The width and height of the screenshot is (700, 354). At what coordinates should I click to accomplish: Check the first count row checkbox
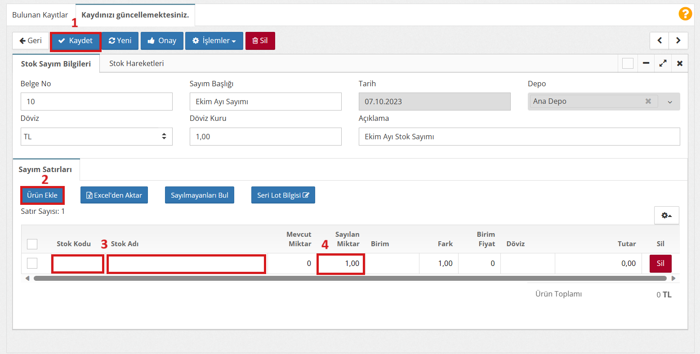32,263
